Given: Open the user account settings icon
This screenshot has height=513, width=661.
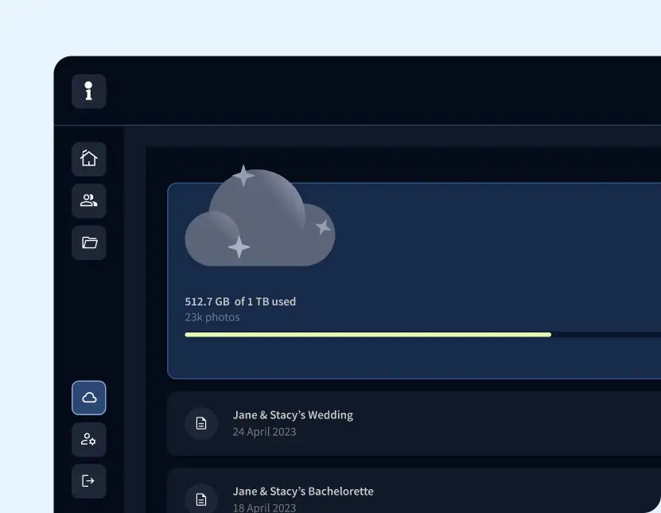Looking at the screenshot, I should 88,439.
